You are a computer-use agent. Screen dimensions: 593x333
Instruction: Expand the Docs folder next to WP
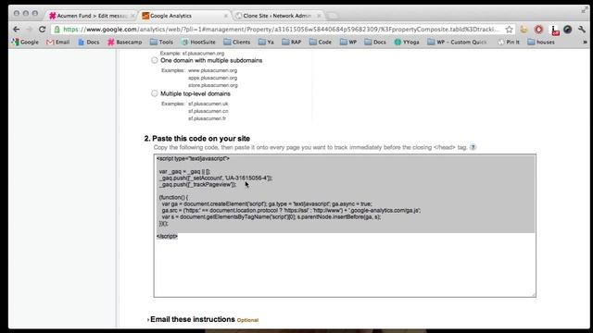point(375,42)
